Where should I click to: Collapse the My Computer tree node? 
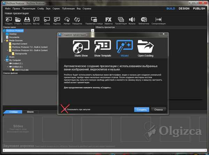click(x=5, y=60)
